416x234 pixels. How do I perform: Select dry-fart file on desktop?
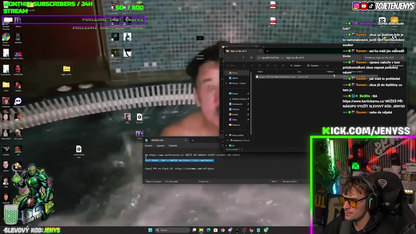[139, 119]
